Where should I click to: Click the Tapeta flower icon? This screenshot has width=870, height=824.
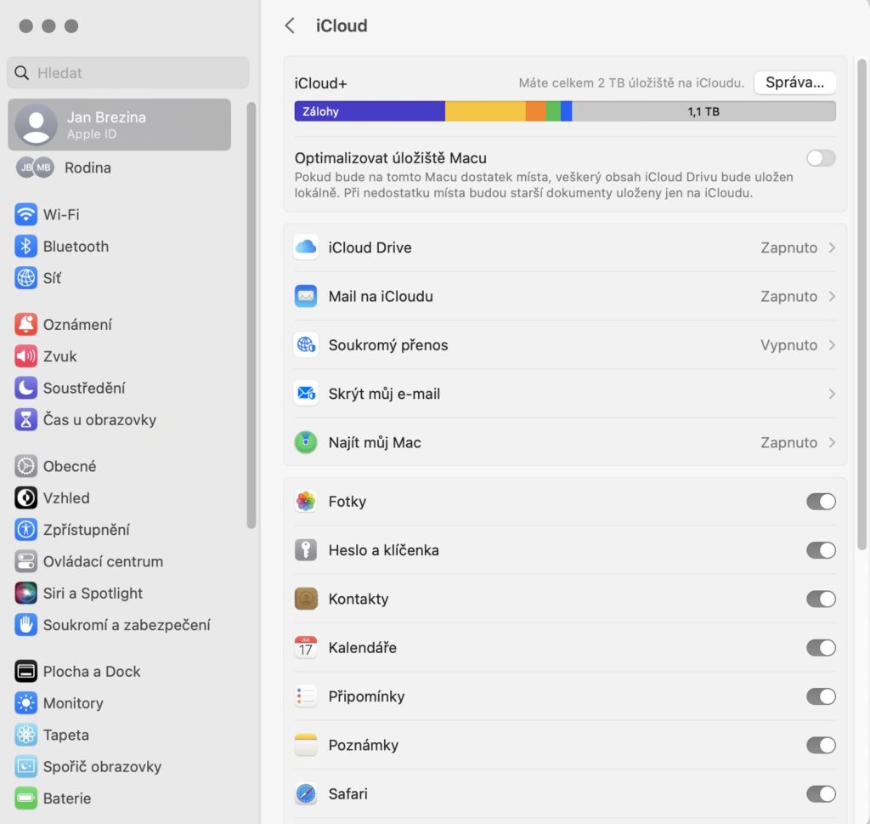pos(25,735)
